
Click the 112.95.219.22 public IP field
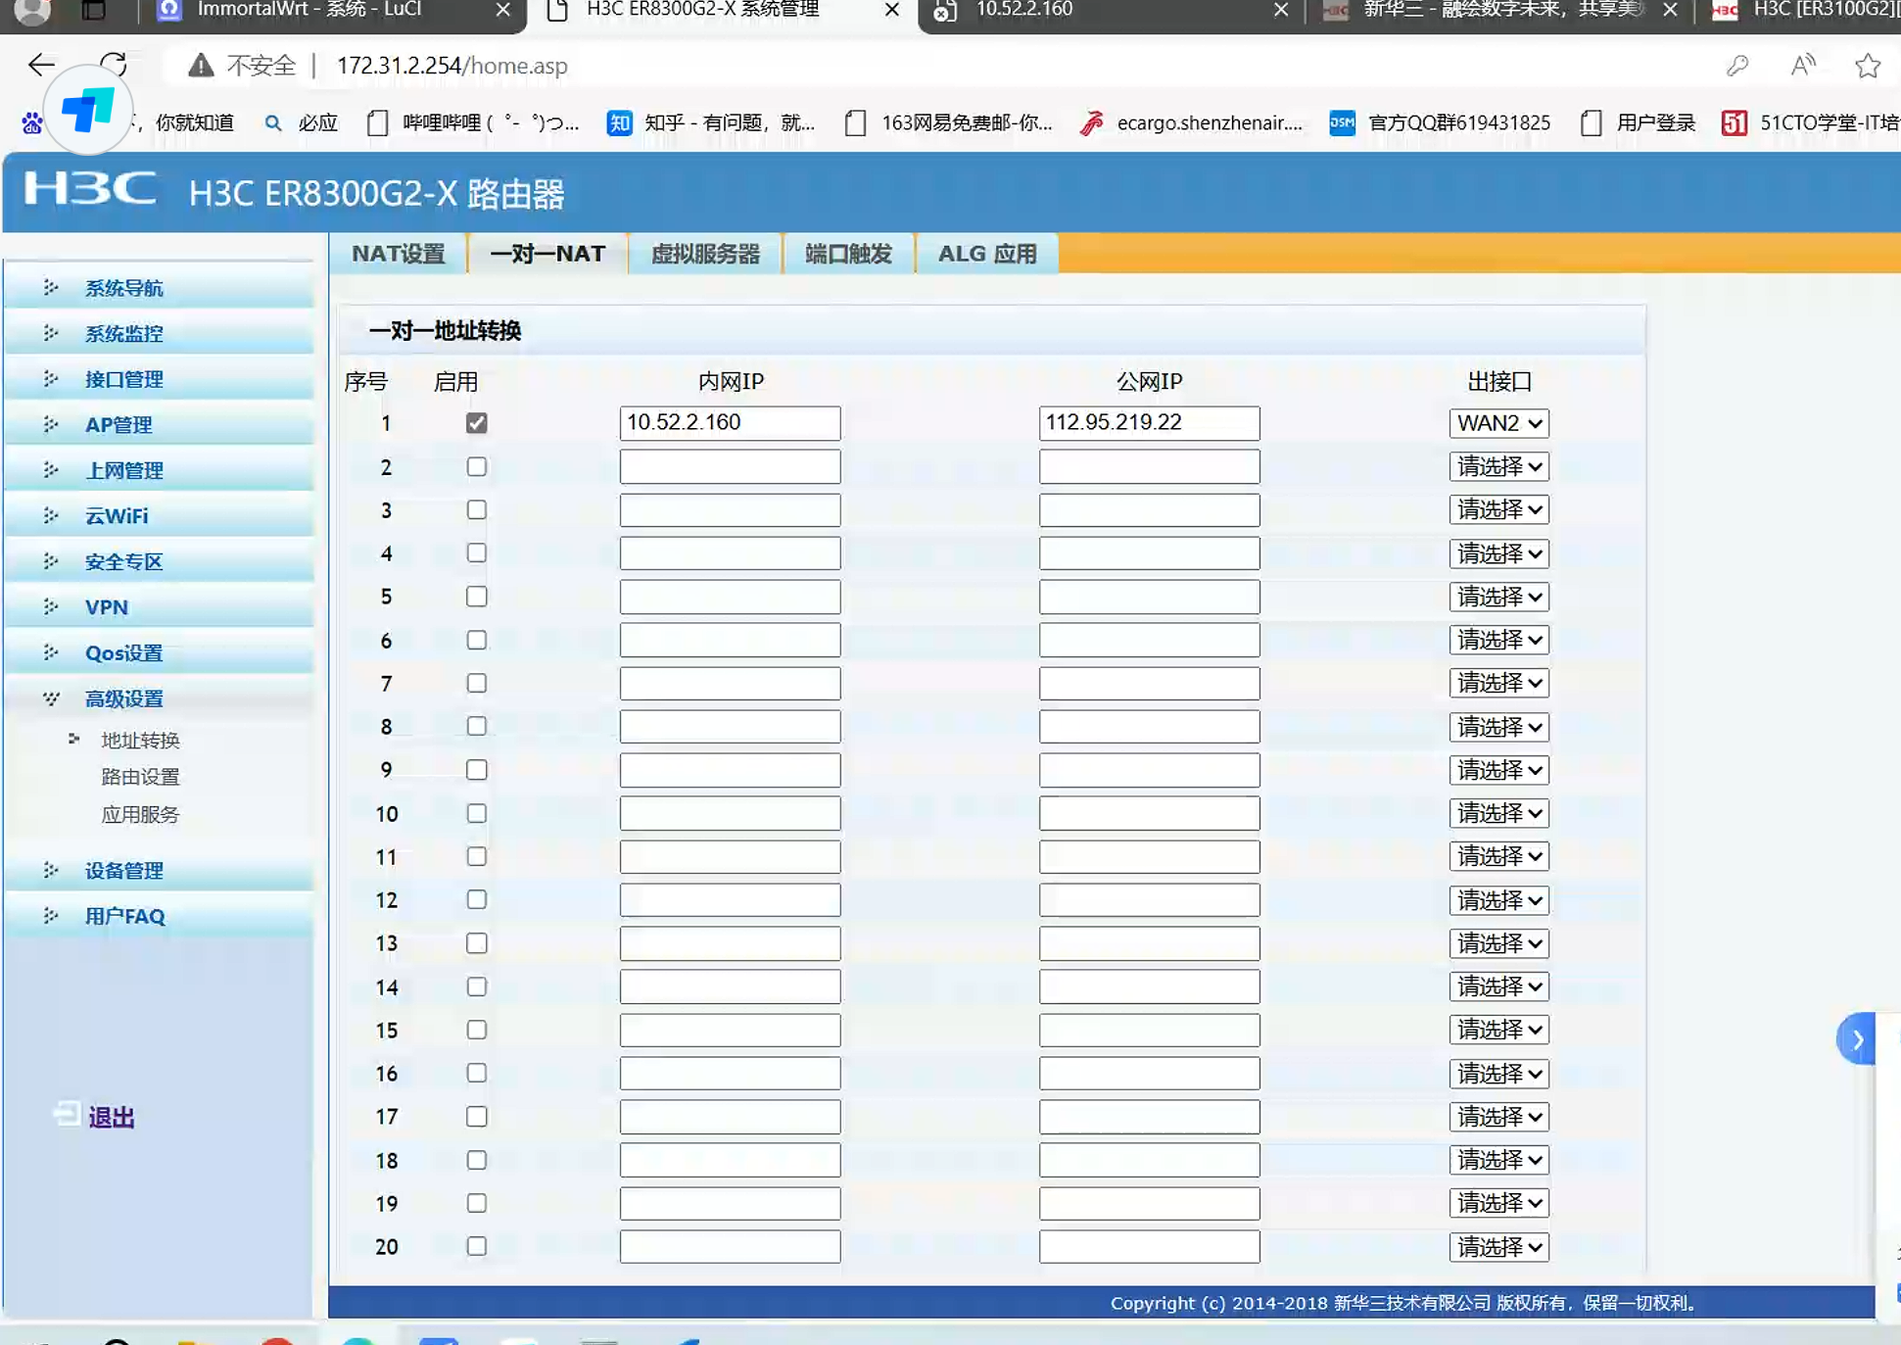pos(1149,423)
